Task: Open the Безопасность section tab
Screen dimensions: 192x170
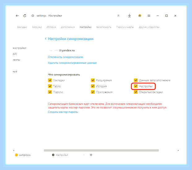Action: pyautogui.click(x=104, y=27)
